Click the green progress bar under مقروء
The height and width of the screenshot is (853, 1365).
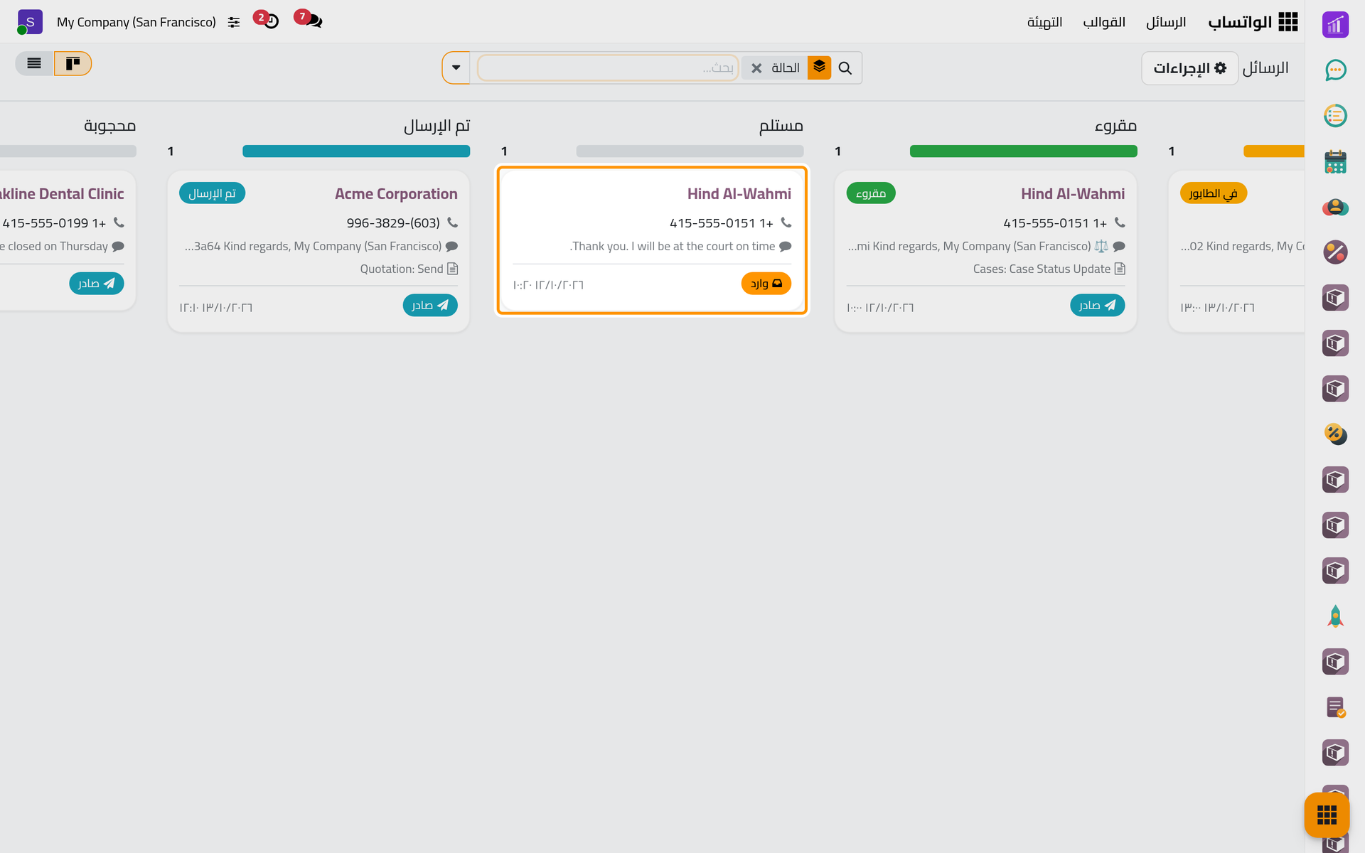tap(1023, 151)
